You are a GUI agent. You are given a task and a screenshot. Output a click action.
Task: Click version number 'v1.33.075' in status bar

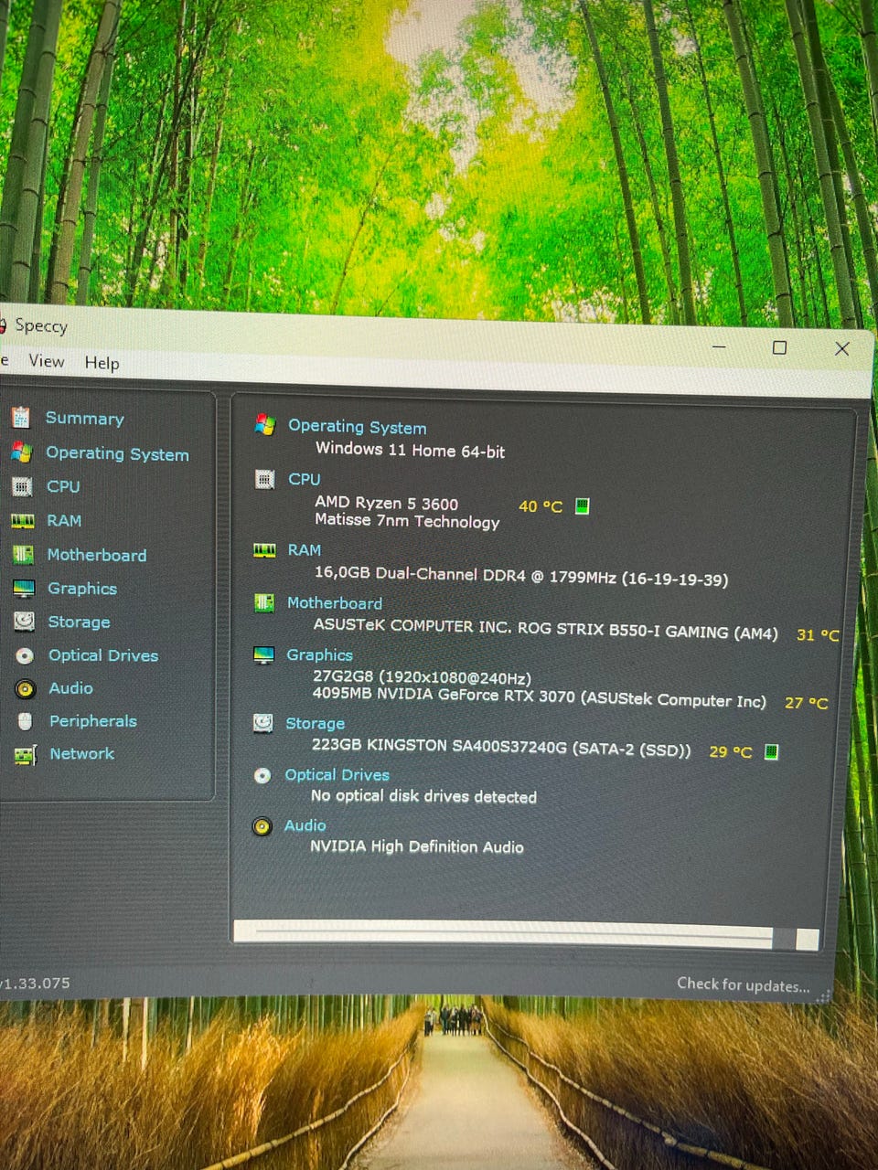pyautogui.click(x=35, y=984)
